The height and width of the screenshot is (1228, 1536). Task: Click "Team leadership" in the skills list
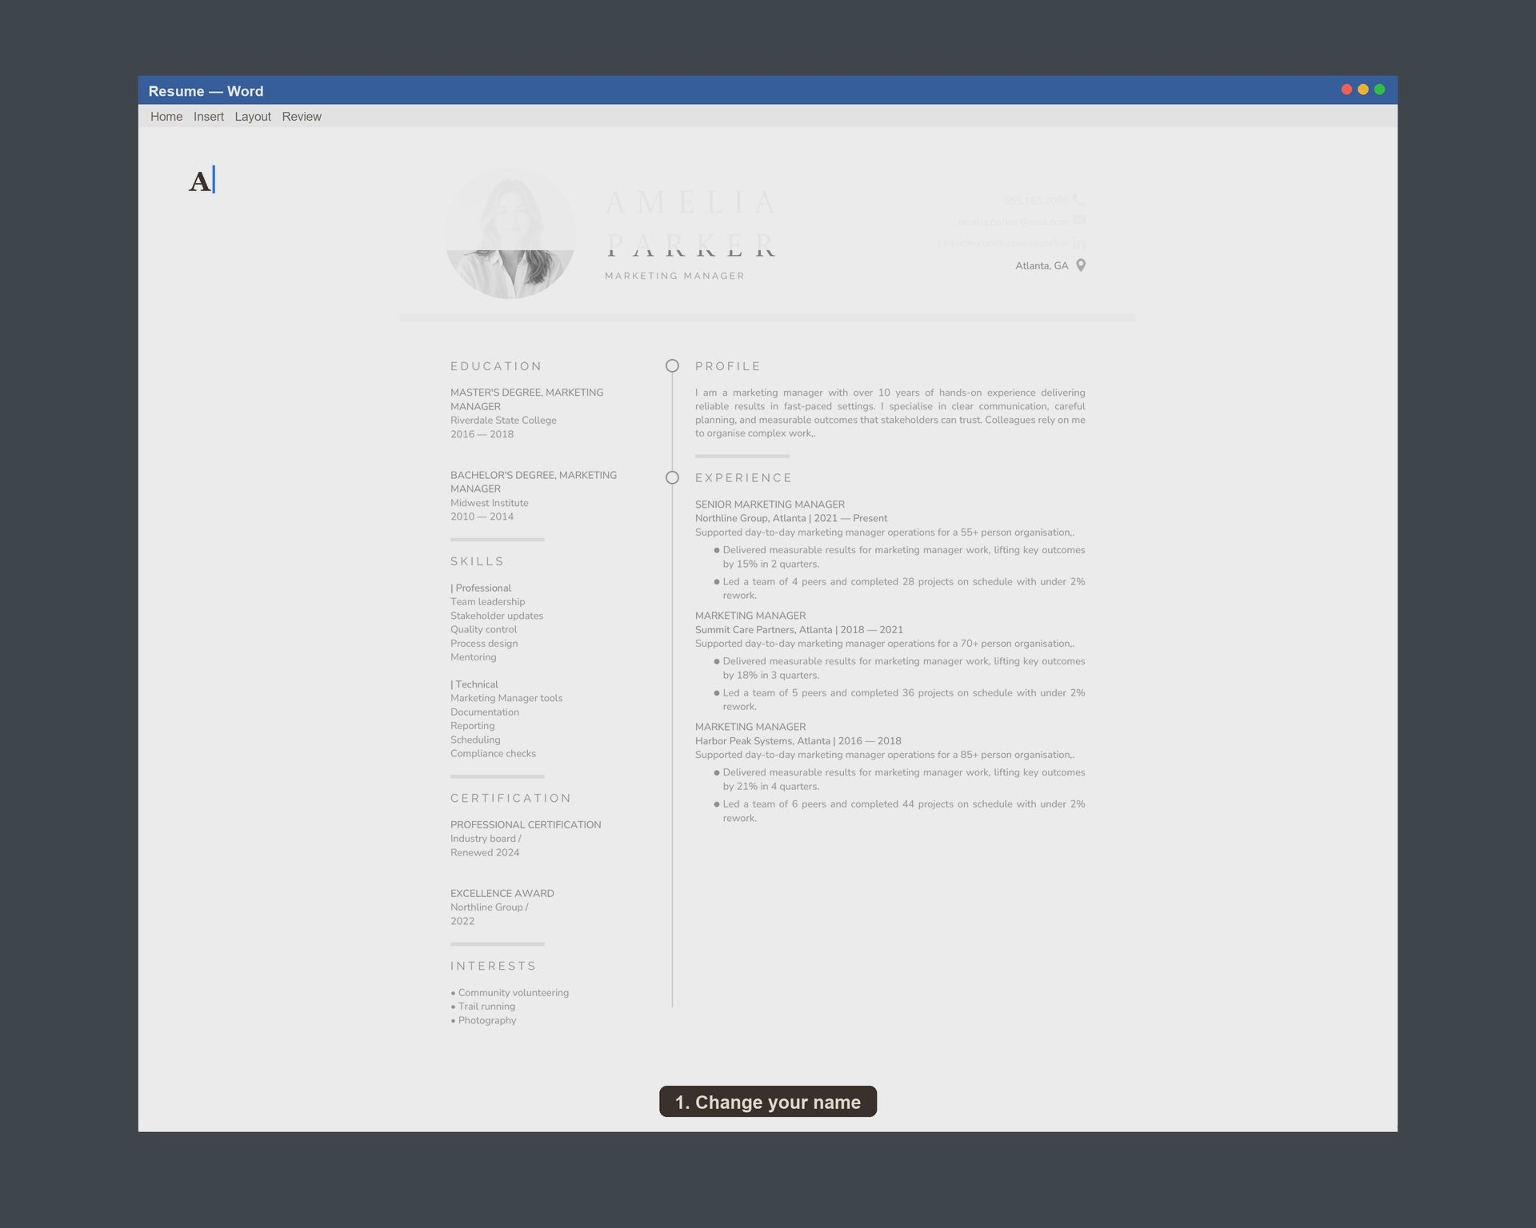click(x=488, y=602)
